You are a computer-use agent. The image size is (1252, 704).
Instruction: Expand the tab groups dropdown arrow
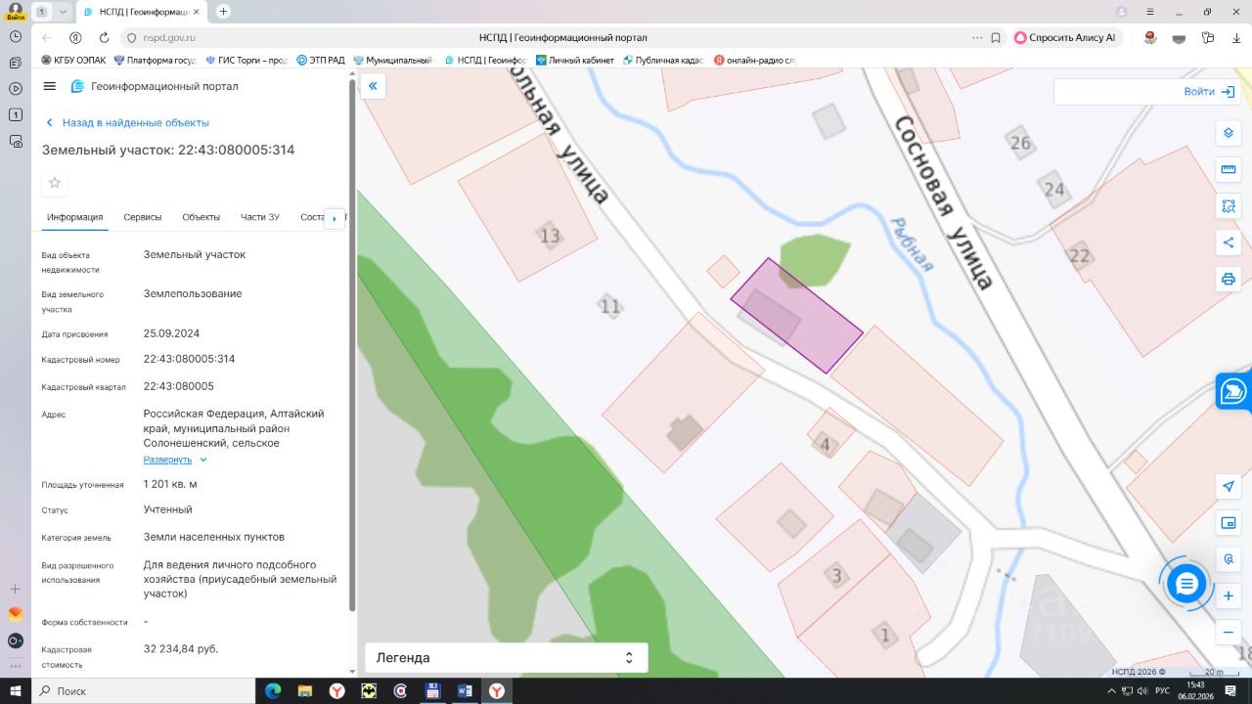[63, 12]
